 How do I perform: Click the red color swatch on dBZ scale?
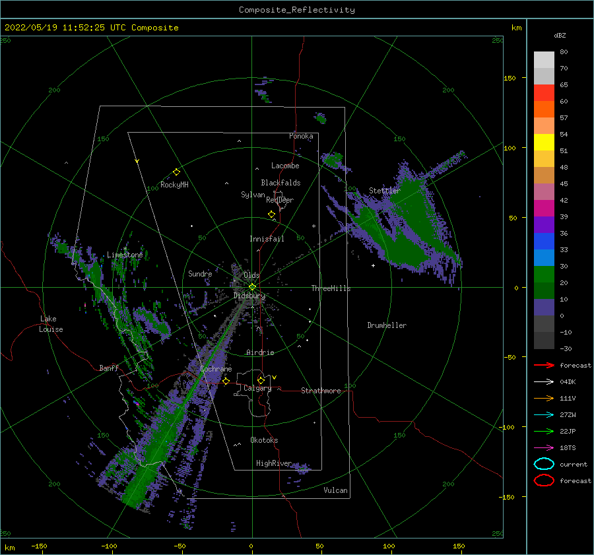pos(544,93)
